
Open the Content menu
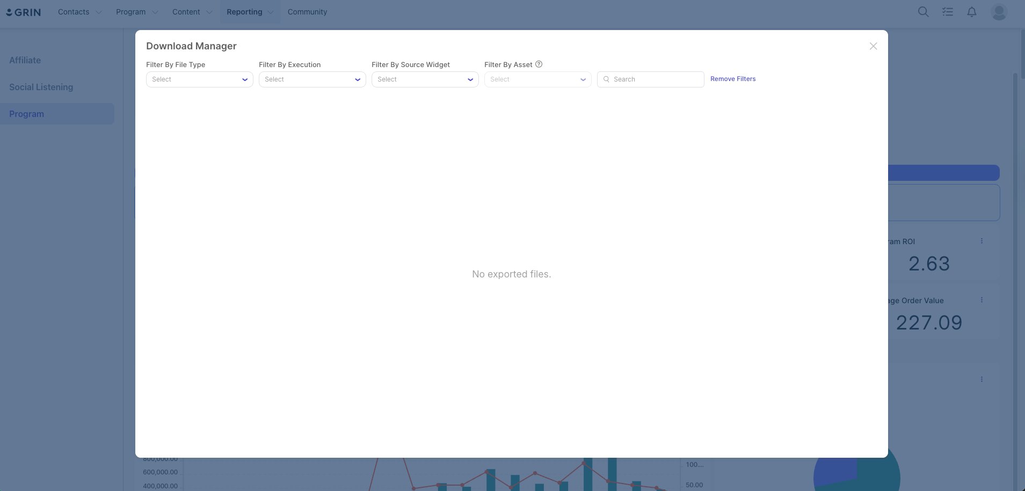192,12
